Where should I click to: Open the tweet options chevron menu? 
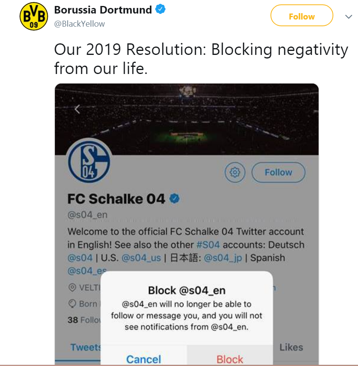point(348,17)
